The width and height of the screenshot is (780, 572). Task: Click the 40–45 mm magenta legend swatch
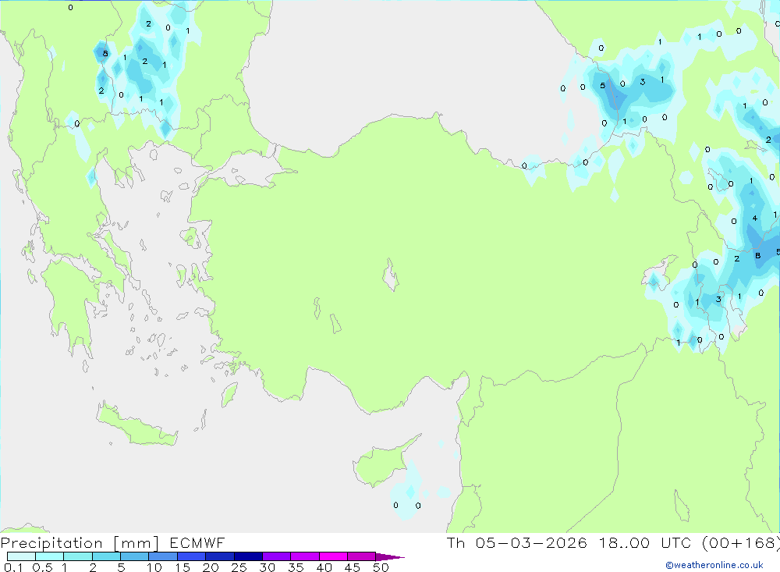[333, 556]
